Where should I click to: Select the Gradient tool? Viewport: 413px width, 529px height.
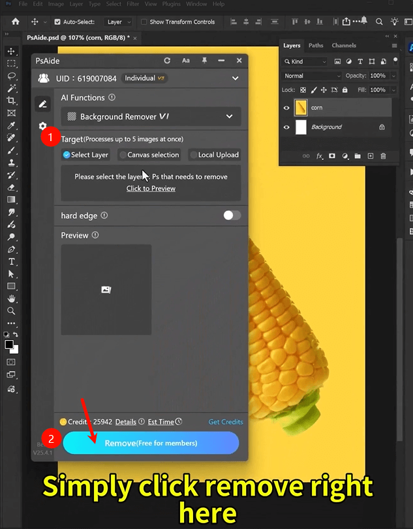tap(11, 199)
